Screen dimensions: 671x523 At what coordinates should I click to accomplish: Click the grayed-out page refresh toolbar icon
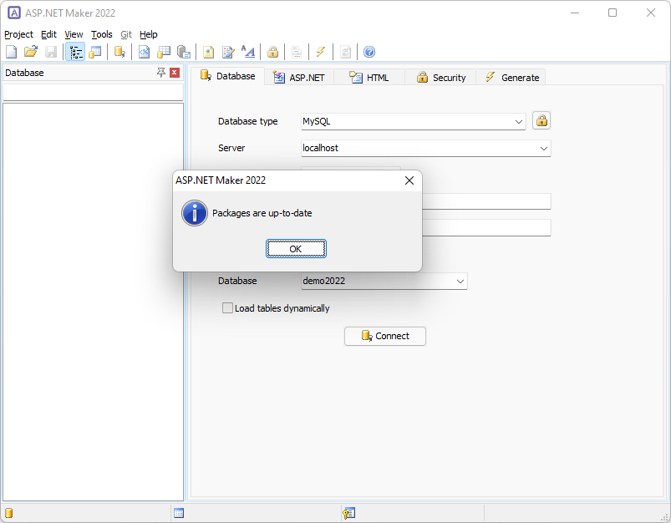tap(345, 52)
